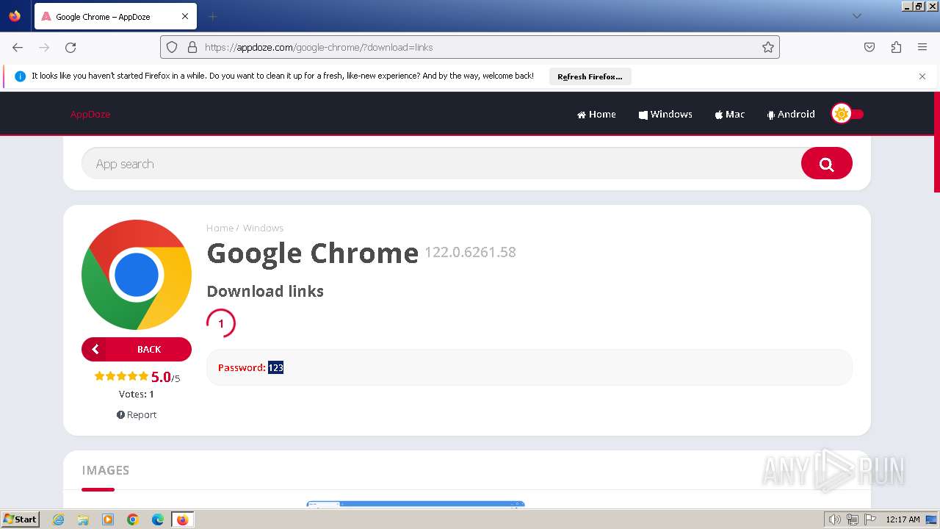Select the Google Chrome – AppDoze tab
Viewport: 940px width, 529px height.
pyautogui.click(x=115, y=16)
